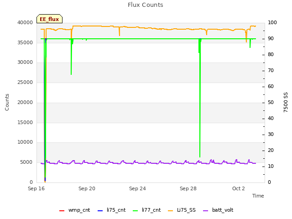Image resolution: width=292 pixels, height=219 pixels.
Task: Click the 5000 left axis tick label
Action: 26,162
